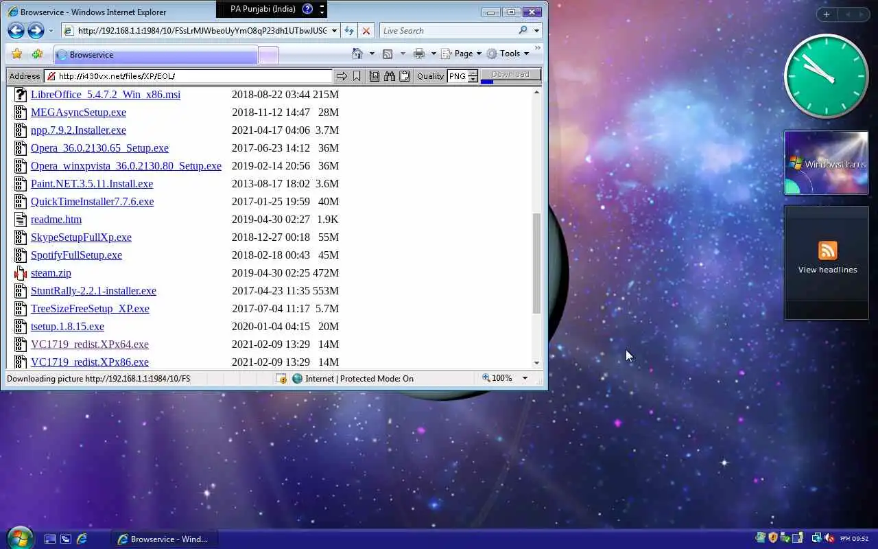Open the LibreOffice_5.4.7.2_Win_x86.msi link
Viewport: 878px width, 549px height.
point(106,94)
